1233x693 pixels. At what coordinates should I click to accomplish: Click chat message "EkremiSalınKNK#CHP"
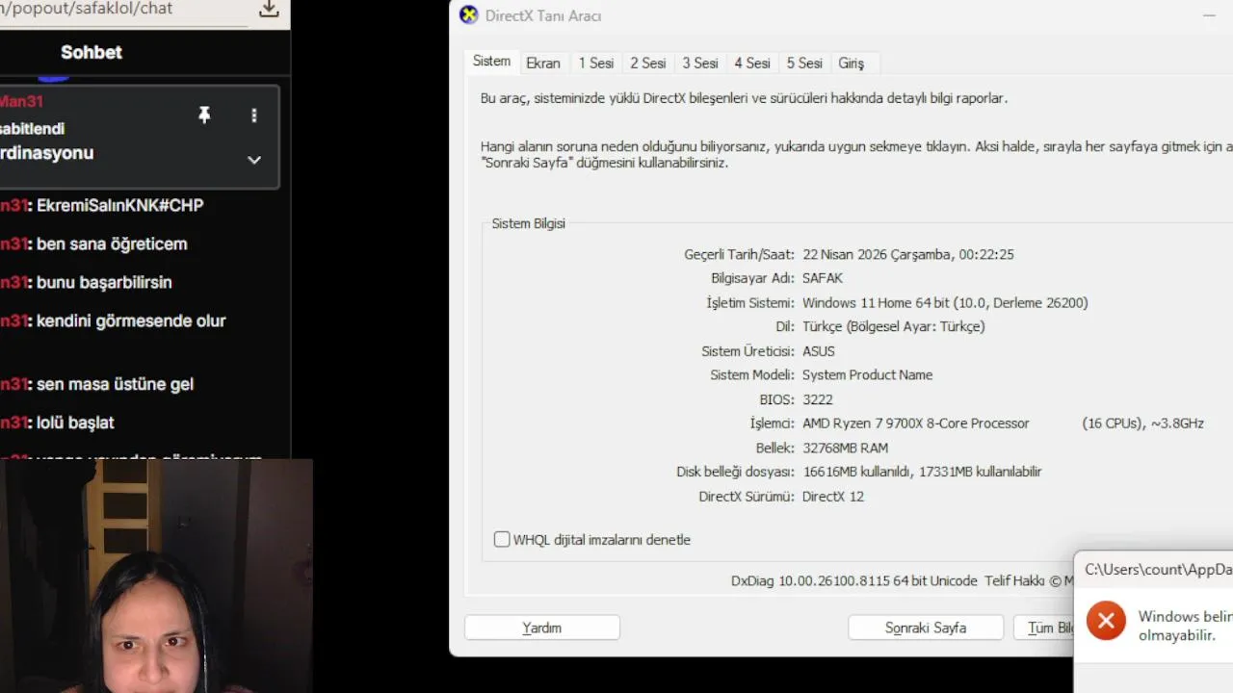coord(119,205)
